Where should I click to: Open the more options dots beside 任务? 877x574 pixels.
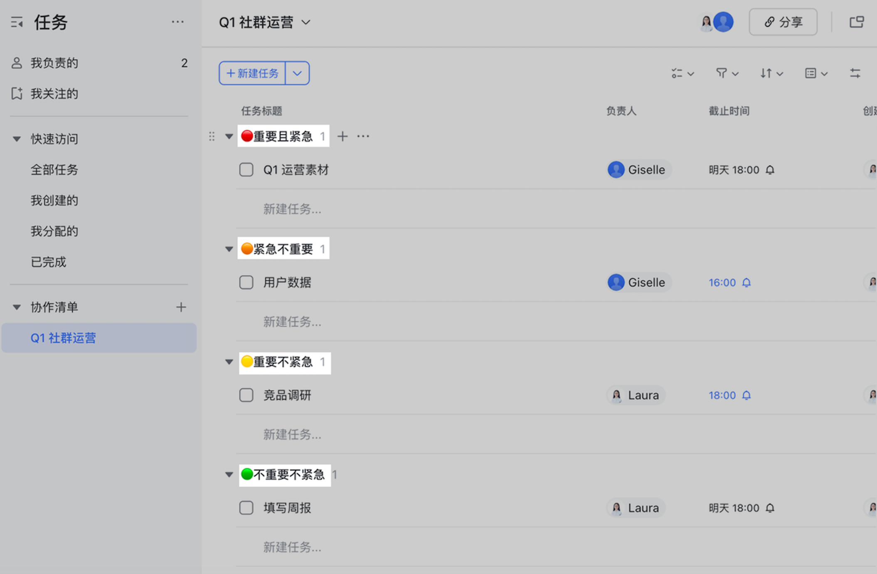click(177, 22)
